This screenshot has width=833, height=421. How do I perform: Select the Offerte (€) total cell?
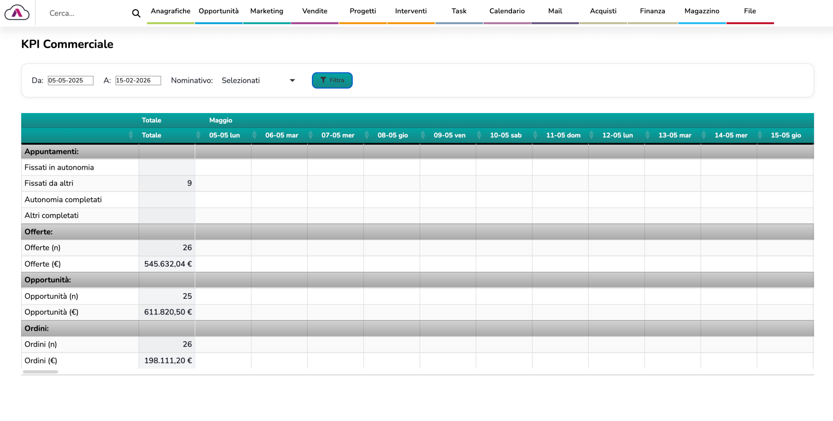[x=167, y=264]
